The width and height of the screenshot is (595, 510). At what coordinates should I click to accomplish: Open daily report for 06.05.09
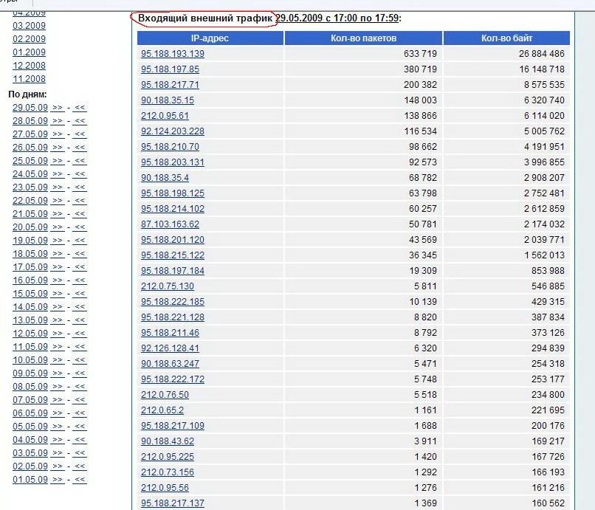pos(30,413)
